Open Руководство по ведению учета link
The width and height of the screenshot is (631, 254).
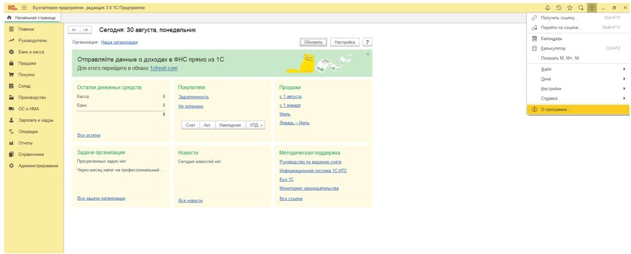coord(310,162)
